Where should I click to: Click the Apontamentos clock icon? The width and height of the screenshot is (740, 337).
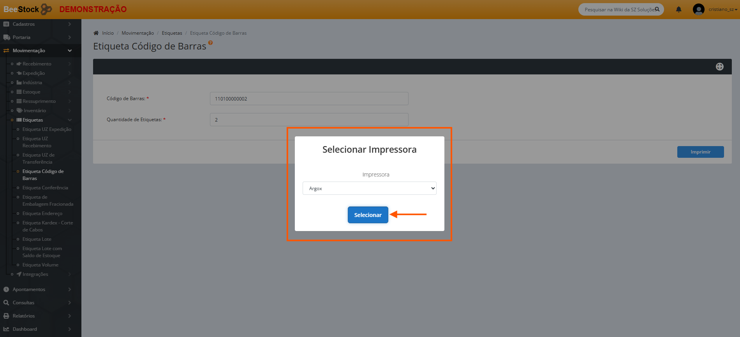6,289
